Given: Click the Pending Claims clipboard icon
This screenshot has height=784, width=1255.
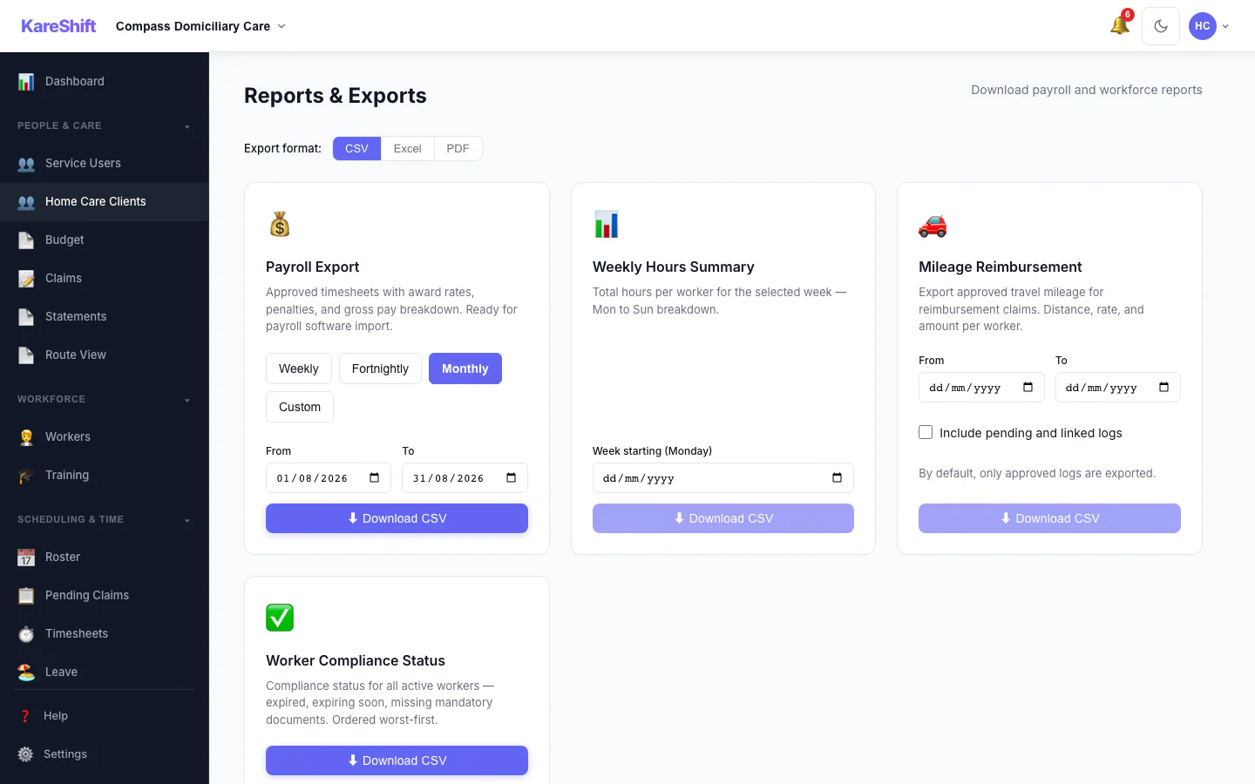Looking at the screenshot, I should (x=26, y=596).
